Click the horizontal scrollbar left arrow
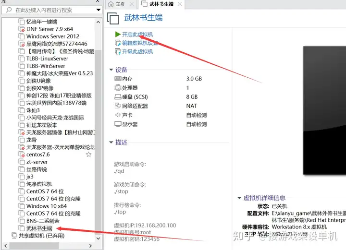This screenshot has width=346, height=250. click(5, 246)
